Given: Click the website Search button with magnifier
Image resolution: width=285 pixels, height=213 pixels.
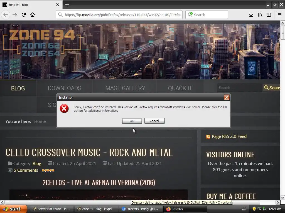Looking at the screenshot, I should (x=272, y=88).
